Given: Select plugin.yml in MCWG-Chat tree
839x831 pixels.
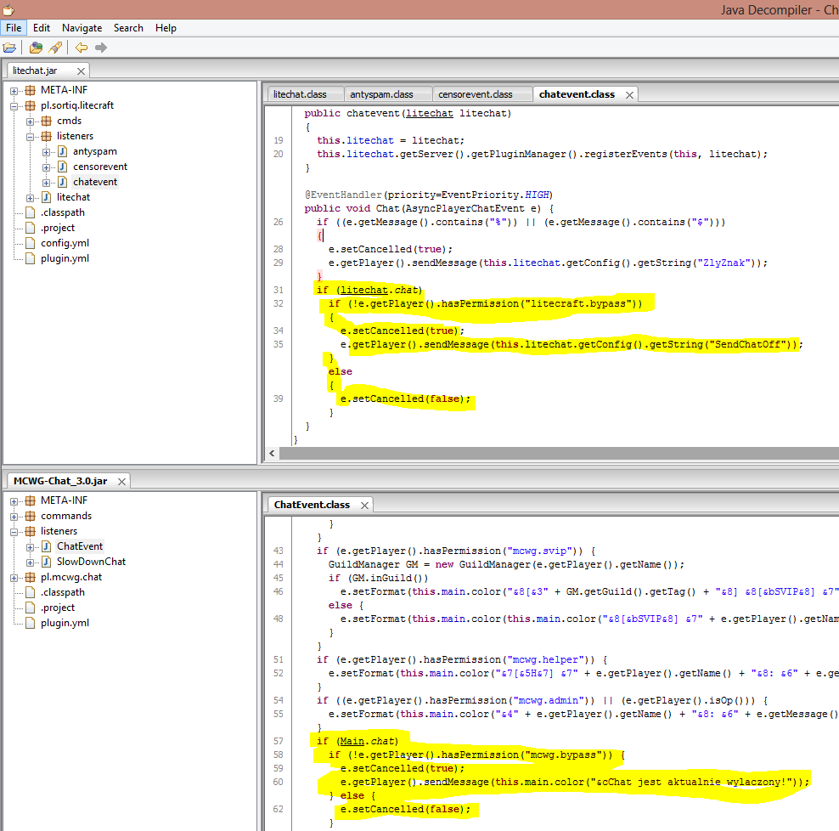Looking at the screenshot, I should (65, 623).
